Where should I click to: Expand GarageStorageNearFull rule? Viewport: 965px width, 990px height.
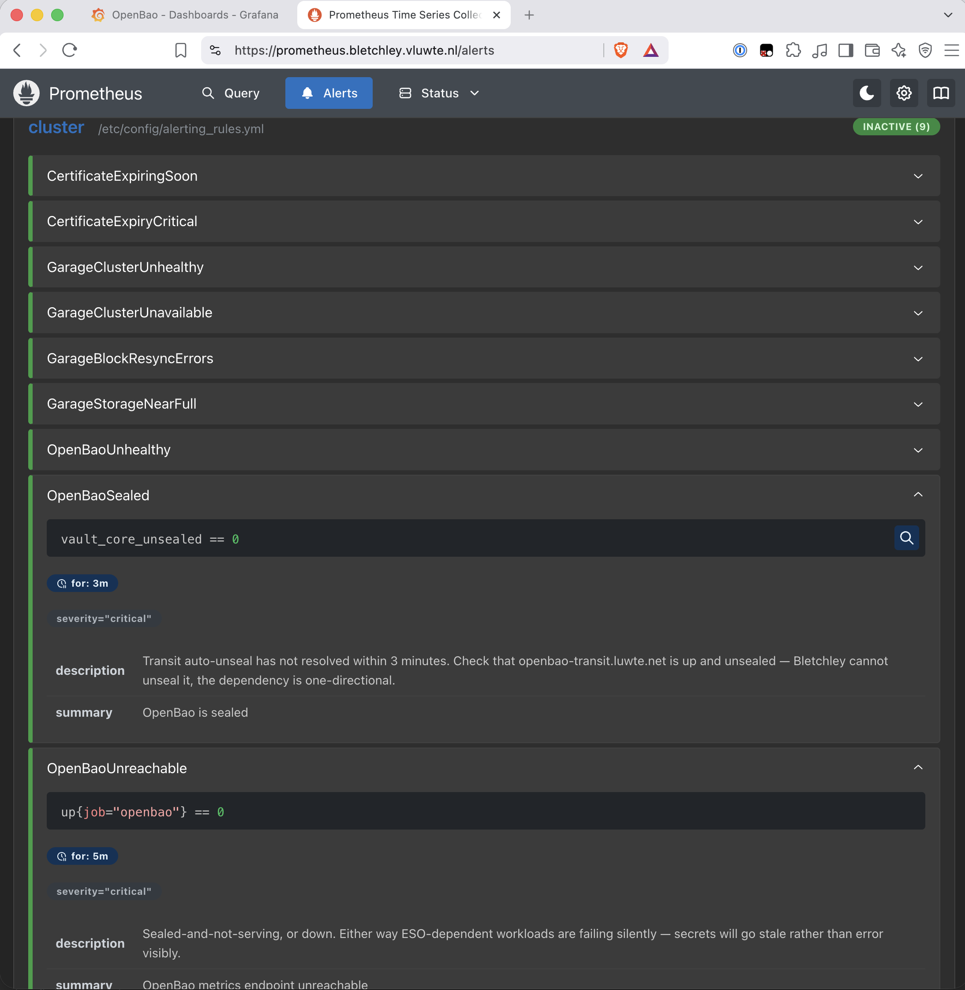point(484,404)
